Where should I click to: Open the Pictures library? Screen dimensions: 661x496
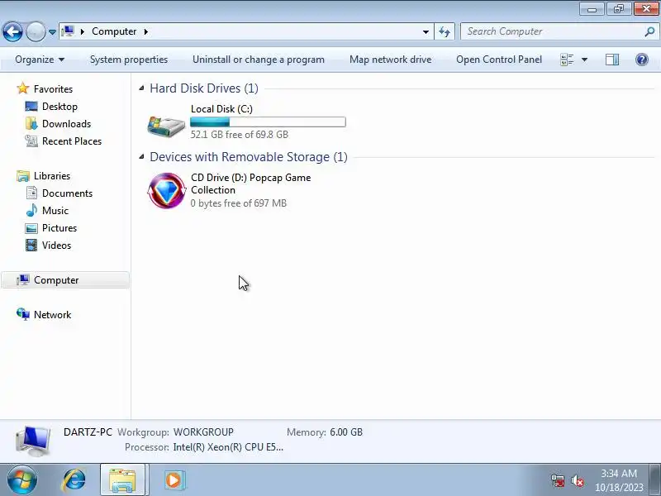pyautogui.click(x=59, y=228)
